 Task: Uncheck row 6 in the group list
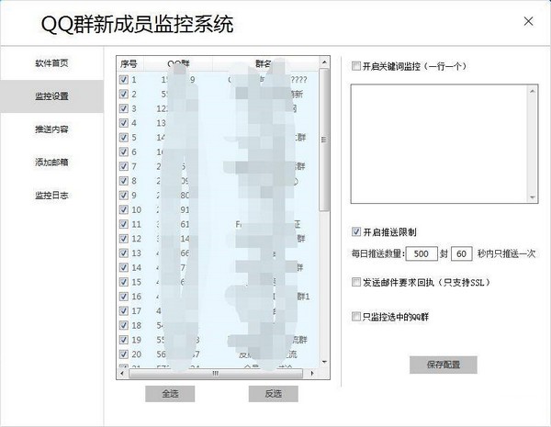[124, 152]
